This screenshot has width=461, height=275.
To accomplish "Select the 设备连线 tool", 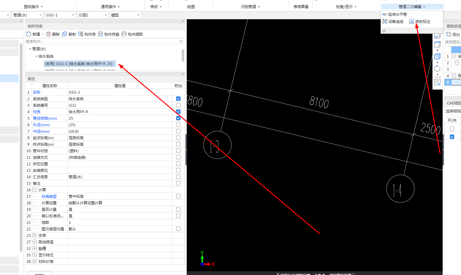I will click(x=393, y=21).
